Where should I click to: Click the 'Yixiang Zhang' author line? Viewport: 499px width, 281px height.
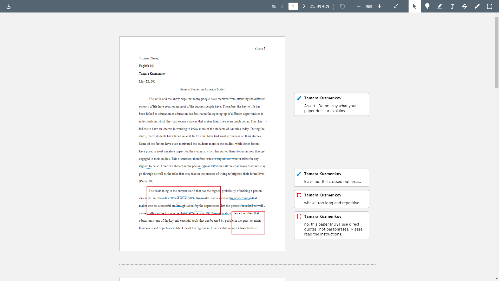pos(149,58)
